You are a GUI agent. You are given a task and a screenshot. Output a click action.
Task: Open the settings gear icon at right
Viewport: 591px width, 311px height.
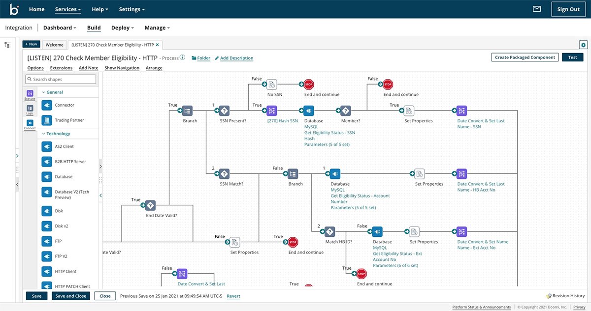(583, 45)
